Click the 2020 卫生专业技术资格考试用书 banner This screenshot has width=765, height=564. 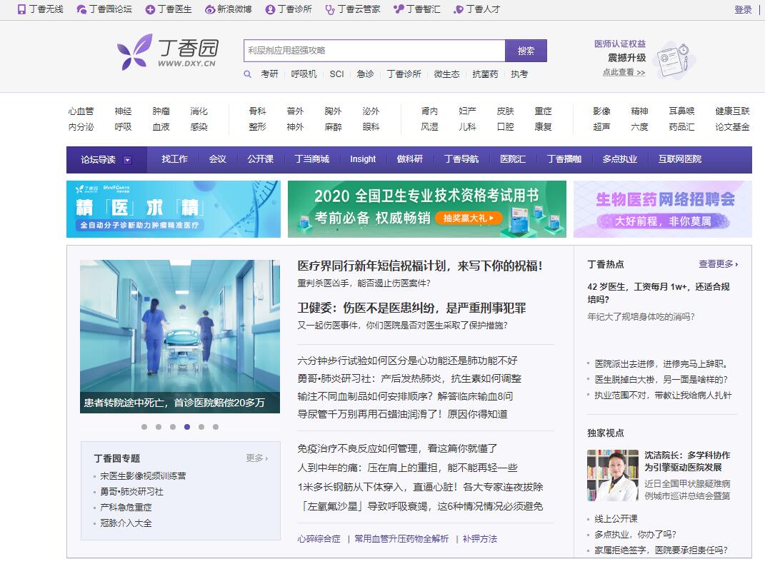click(427, 209)
